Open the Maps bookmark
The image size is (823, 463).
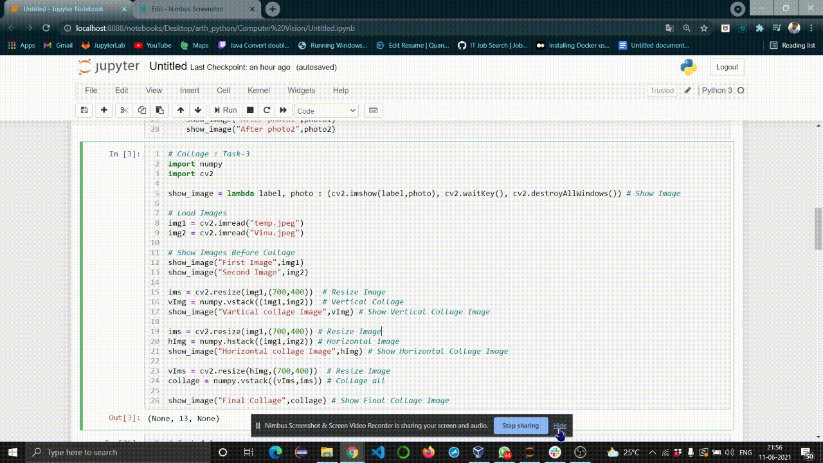point(194,46)
